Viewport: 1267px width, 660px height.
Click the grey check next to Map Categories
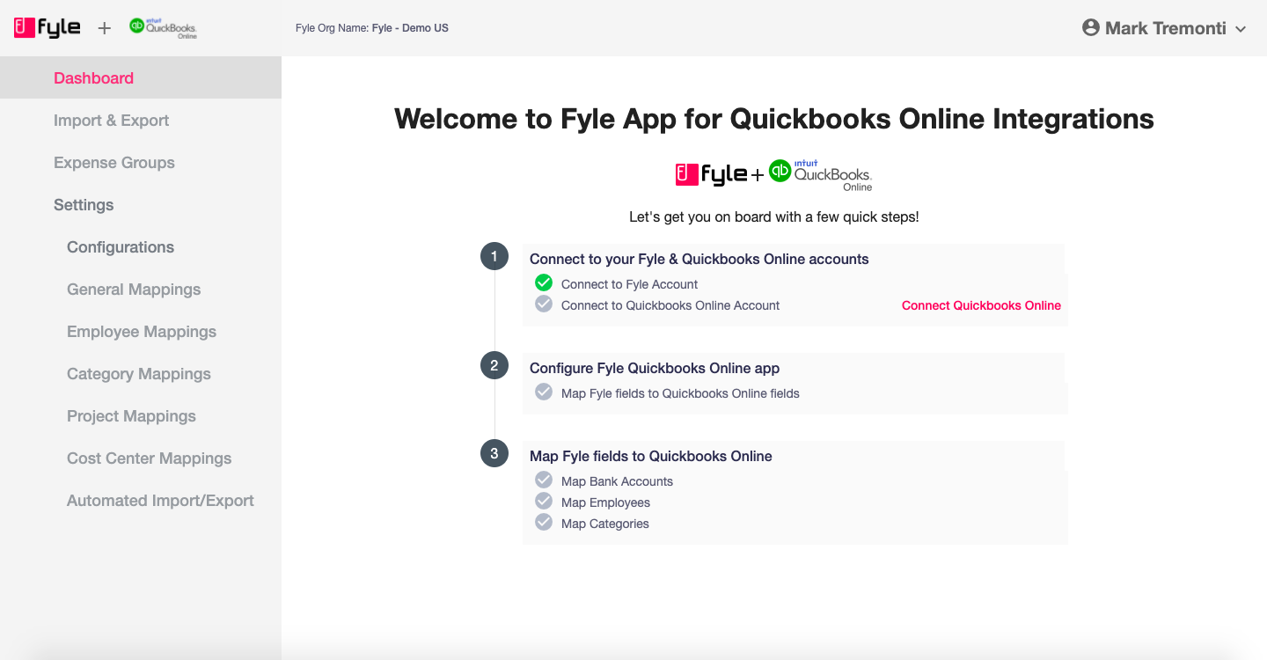tap(544, 522)
